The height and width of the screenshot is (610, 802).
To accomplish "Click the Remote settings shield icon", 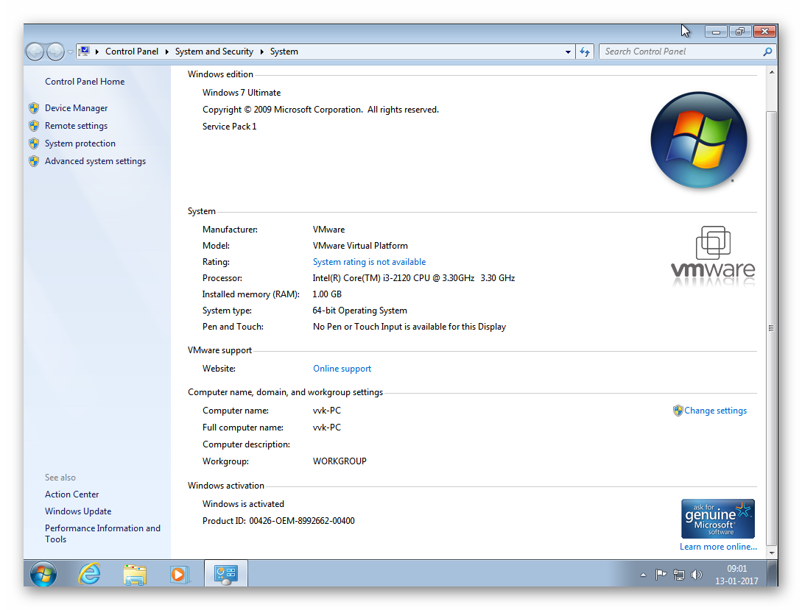I will 34,126.
